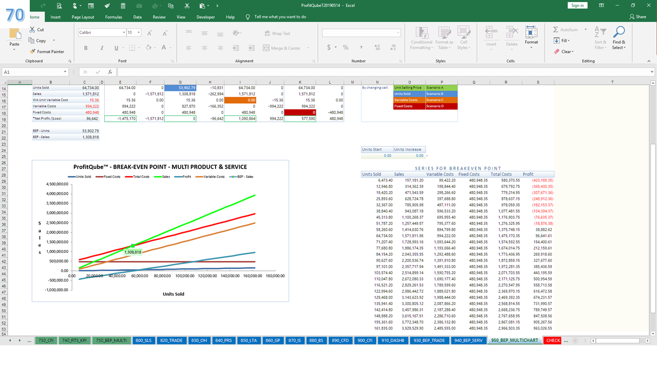Open the font size dropdown
Viewport: 657px width, 370px height.
pyautogui.click(x=140, y=33)
